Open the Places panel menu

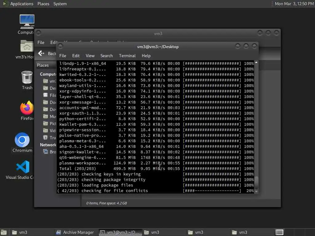point(43,4)
